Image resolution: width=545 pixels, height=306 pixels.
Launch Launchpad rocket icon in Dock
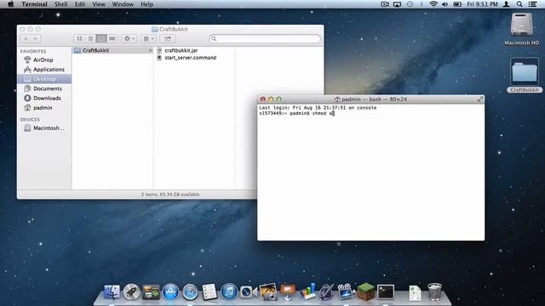tap(131, 292)
